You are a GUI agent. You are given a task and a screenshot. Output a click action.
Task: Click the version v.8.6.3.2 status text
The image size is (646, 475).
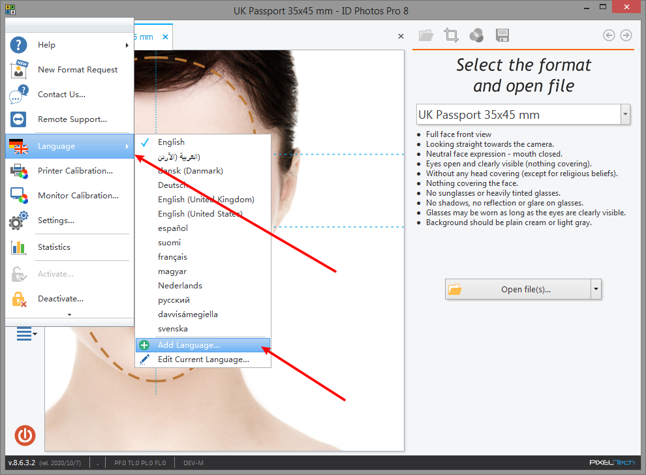[22, 463]
